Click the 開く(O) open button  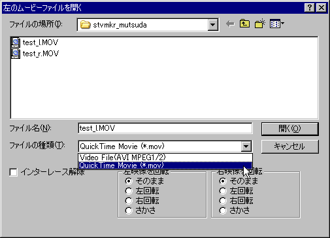(290, 129)
